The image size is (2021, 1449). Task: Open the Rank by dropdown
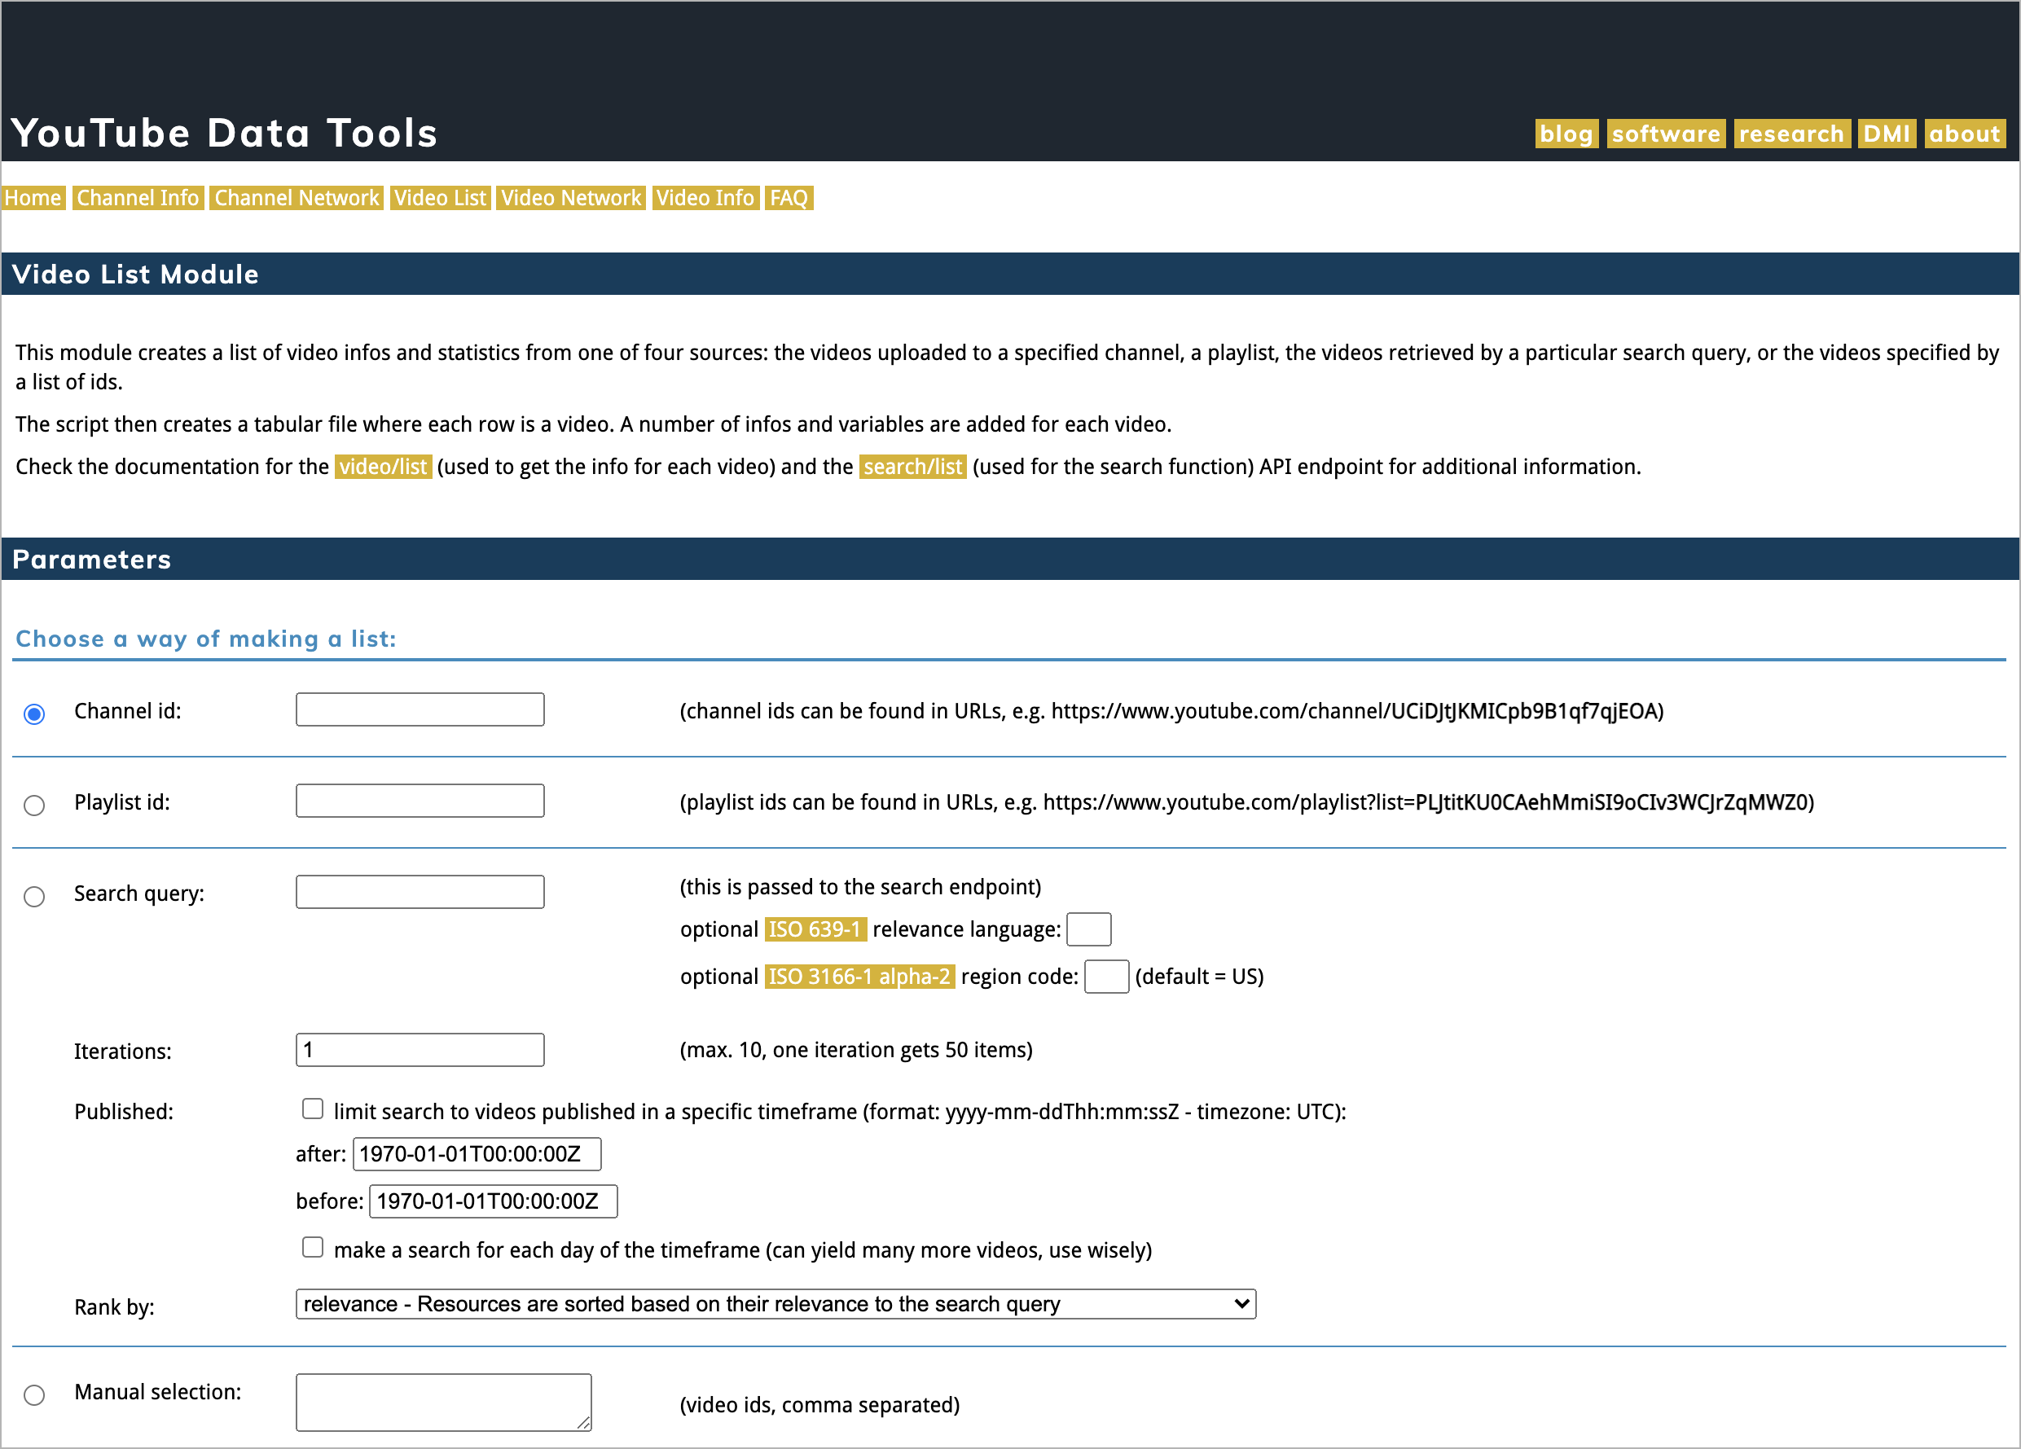click(x=775, y=1304)
